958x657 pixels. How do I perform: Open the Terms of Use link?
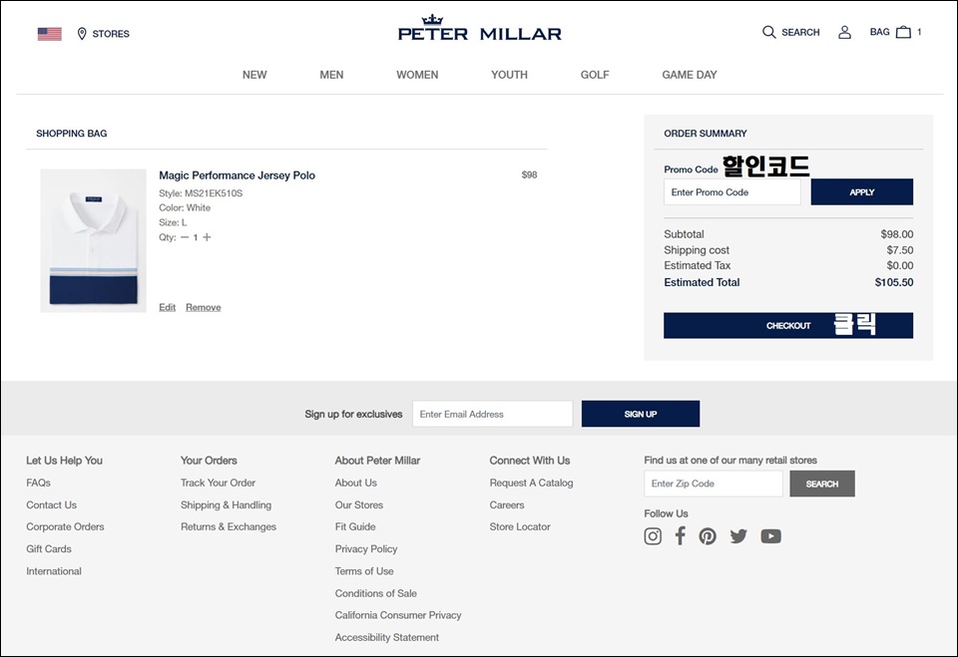(x=364, y=571)
